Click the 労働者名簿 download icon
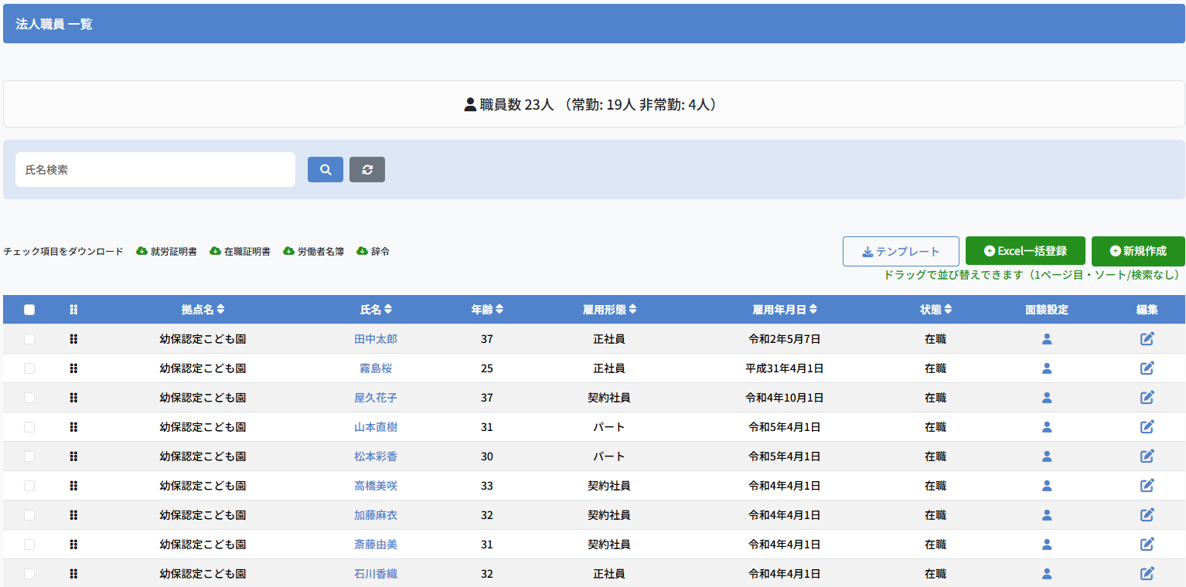This screenshot has height=587, width=1186. 289,251
